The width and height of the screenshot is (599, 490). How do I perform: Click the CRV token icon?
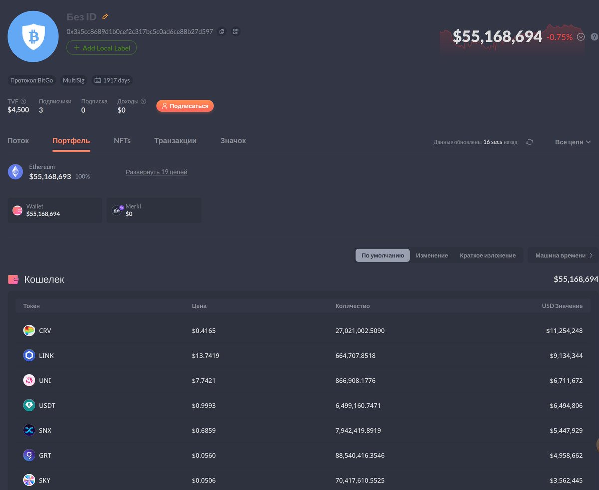pos(29,330)
